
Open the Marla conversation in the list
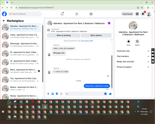tap(21, 71)
